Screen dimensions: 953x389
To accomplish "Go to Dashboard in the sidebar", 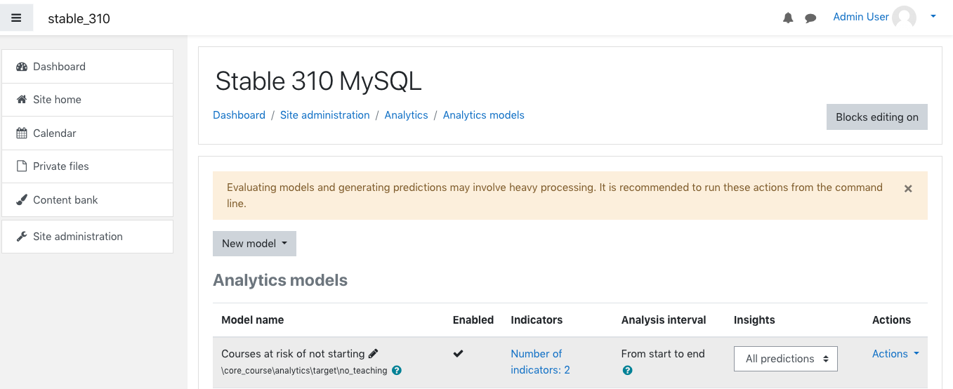I will [x=88, y=67].
